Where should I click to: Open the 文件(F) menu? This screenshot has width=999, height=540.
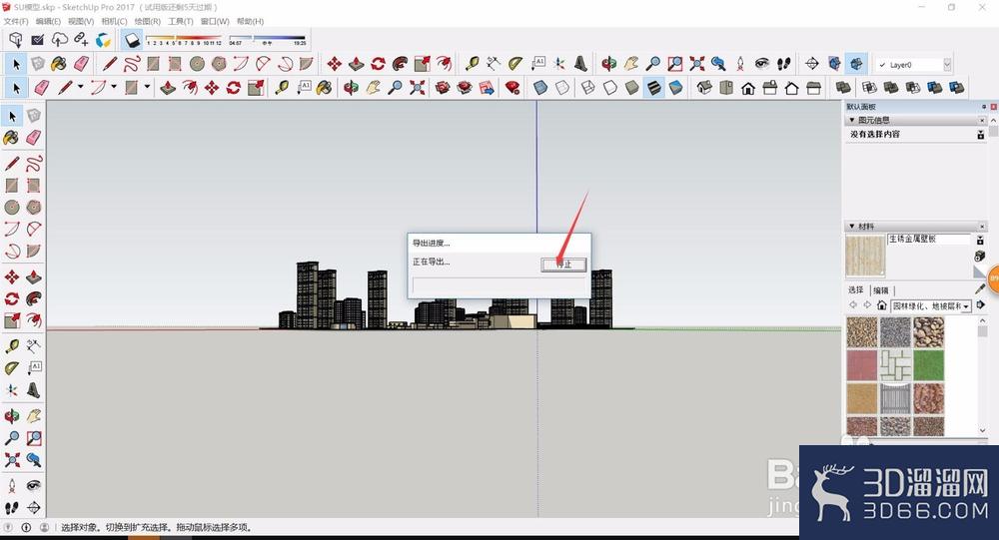coord(16,22)
